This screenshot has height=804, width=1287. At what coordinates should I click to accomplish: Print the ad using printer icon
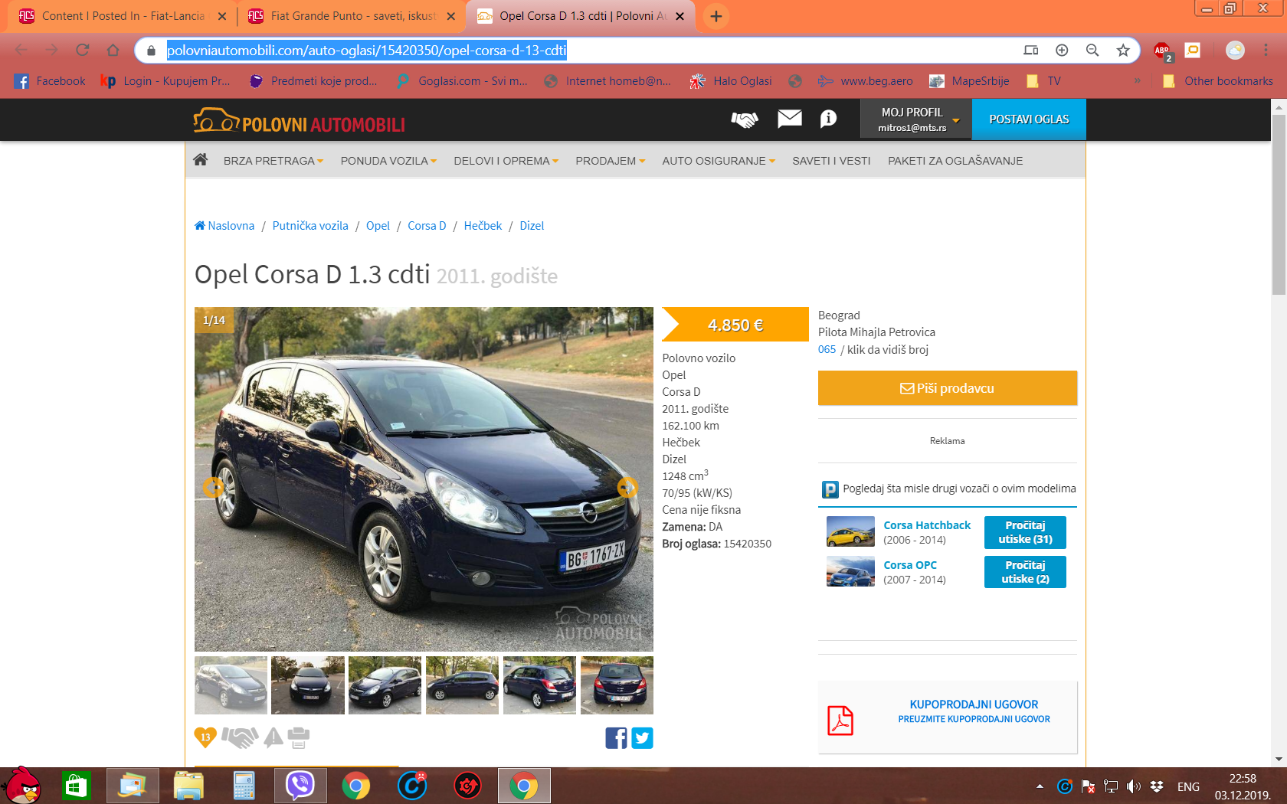298,737
